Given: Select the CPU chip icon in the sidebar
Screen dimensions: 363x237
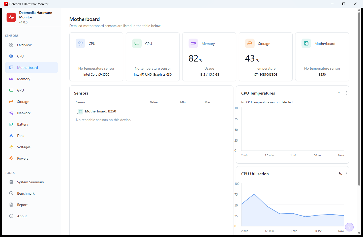Looking at the screenshot, I should 11,56.
